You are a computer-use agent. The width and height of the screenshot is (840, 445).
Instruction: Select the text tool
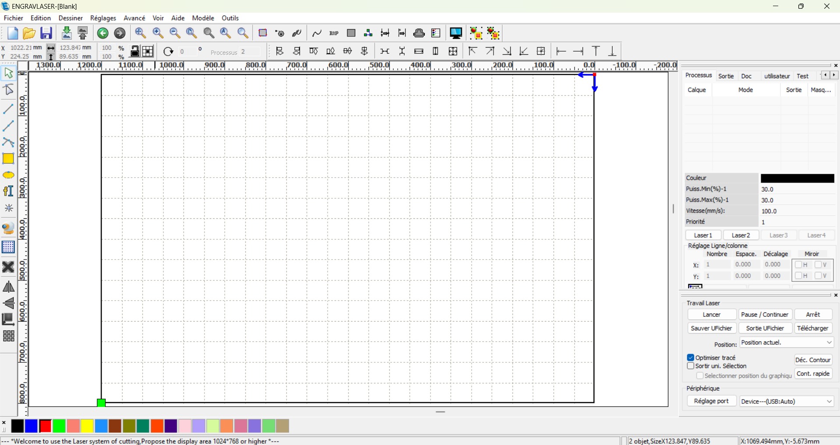pos(8,191)
